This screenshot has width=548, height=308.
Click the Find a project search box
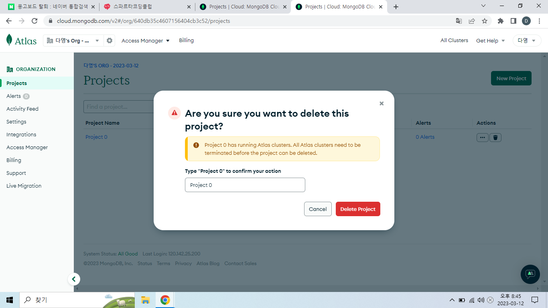[x=119, y=107]
